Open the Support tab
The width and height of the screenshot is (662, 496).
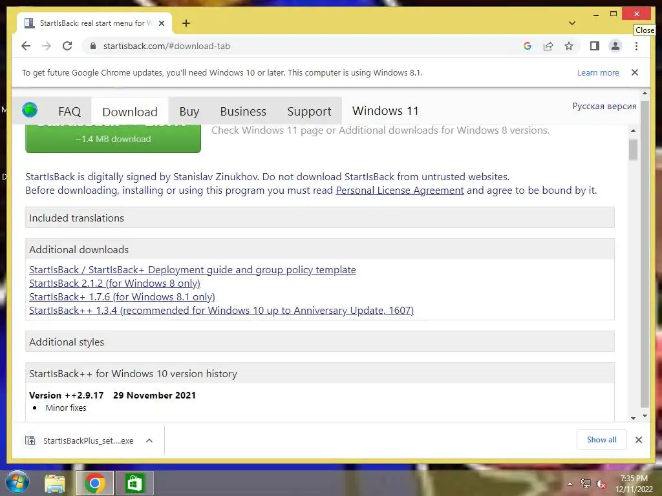click(309, 111)
